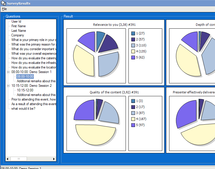Click swatch for 2 (17) in Quality legend
This screenshot has width=215, height=169.
click(133, 107)
